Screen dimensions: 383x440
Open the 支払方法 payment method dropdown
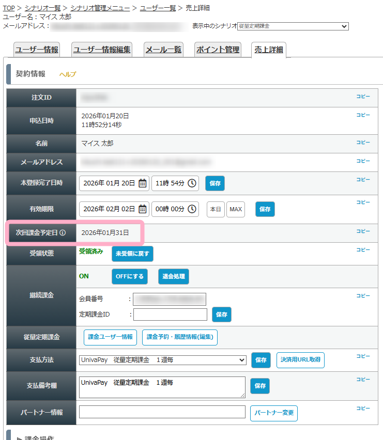(163, 360)
